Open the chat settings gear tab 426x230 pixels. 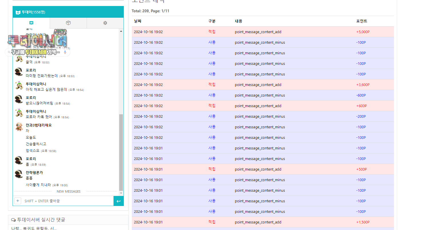coord(105,23)
